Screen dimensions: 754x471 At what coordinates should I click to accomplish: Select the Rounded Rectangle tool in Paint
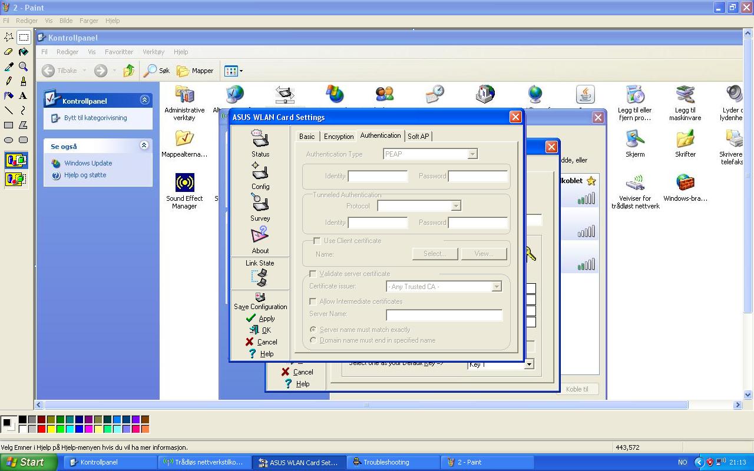[24, 140]
